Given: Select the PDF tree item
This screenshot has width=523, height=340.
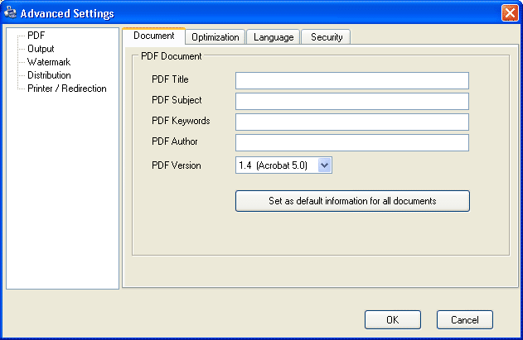Looking at the screenshot, I should [x=36, y=36].
